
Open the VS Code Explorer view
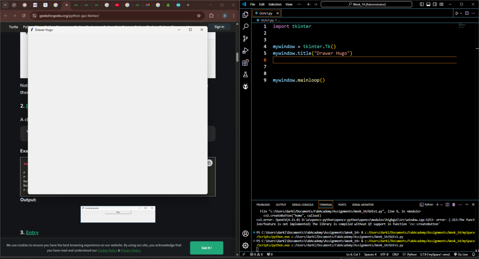tap(245, 15)
